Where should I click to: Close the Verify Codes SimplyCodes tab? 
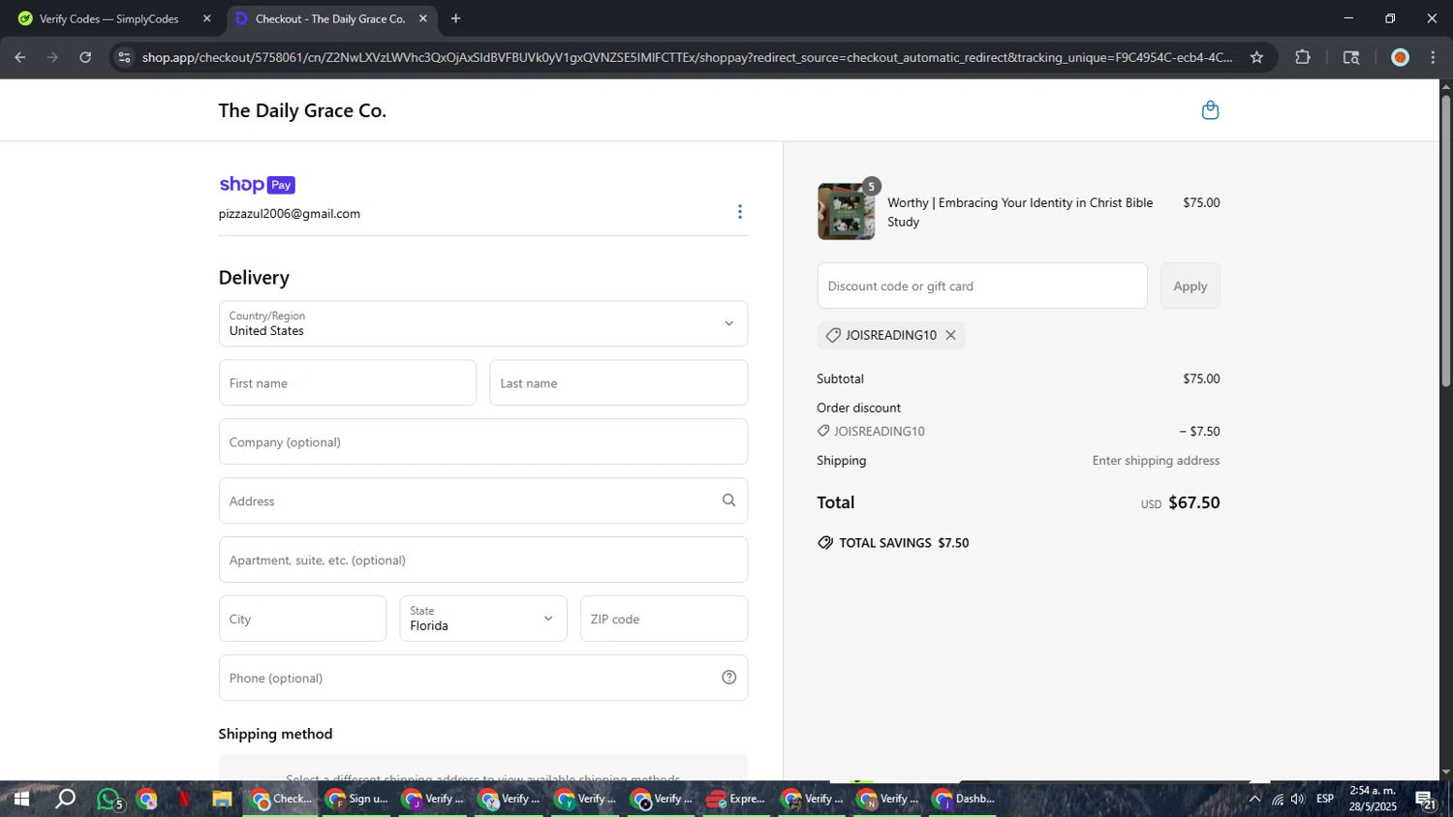(206, 18)
